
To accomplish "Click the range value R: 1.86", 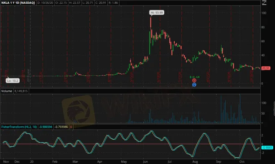I will (x=113, y=3).
